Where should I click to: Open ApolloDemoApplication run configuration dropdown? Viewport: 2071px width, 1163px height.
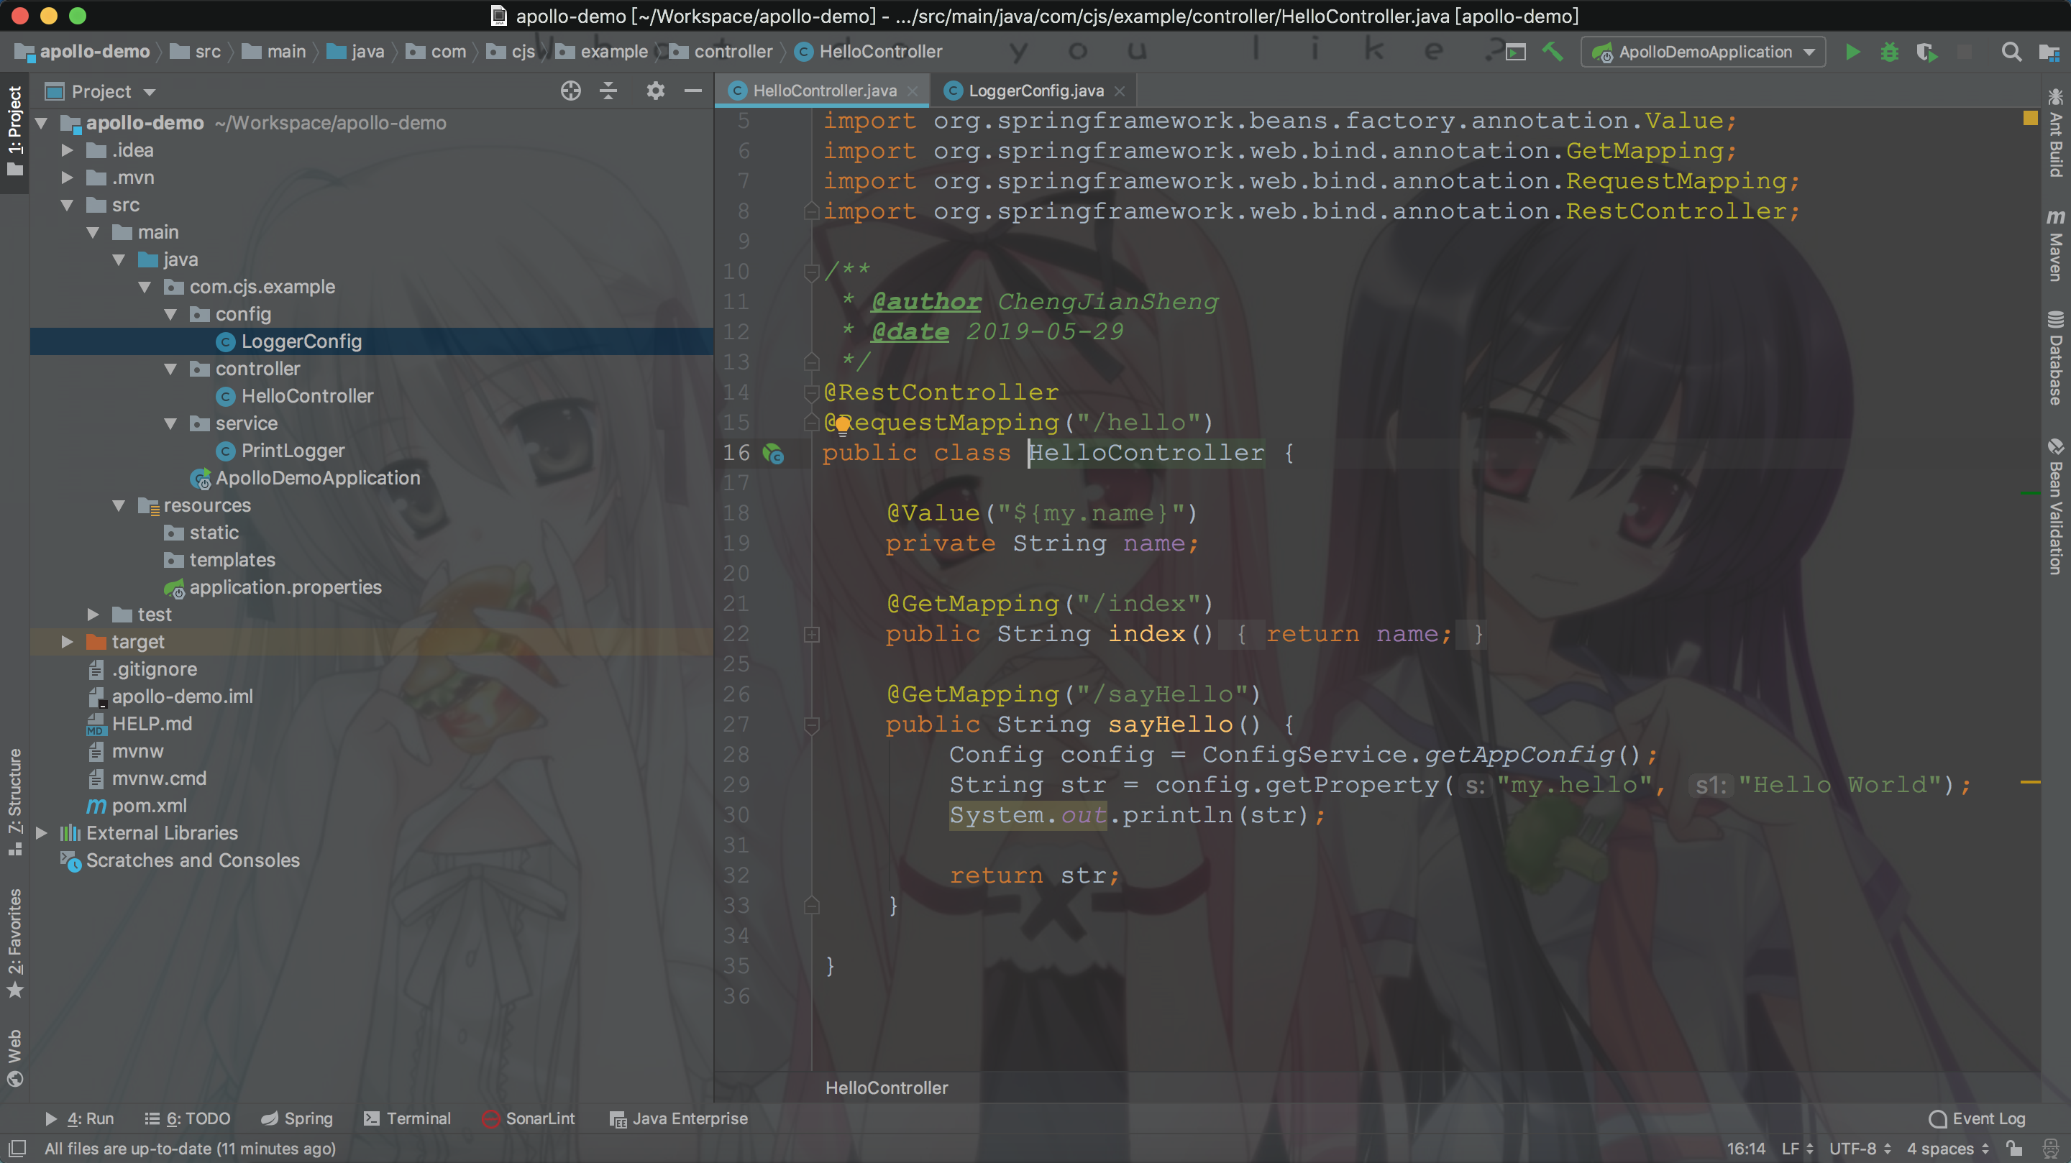tap(1704, 52)
